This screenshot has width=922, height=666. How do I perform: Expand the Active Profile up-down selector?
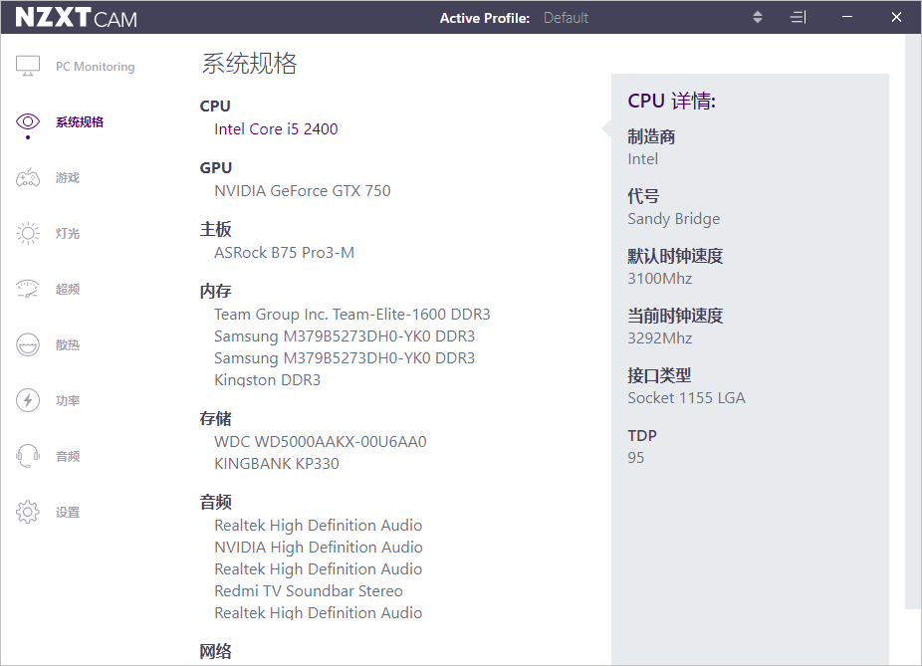(757, 18)
